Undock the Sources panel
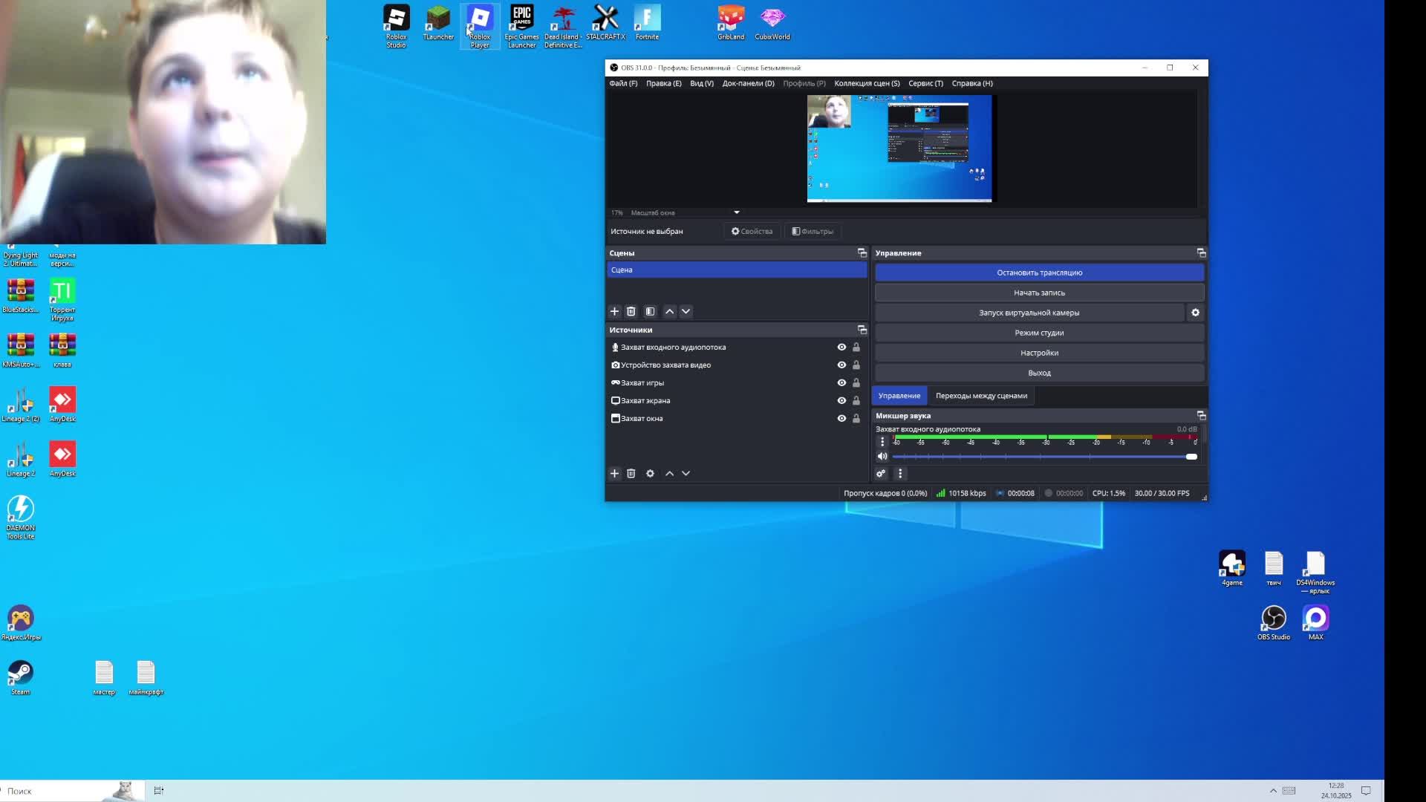This screenshot has width=1426, height=802. click(862, 330)
